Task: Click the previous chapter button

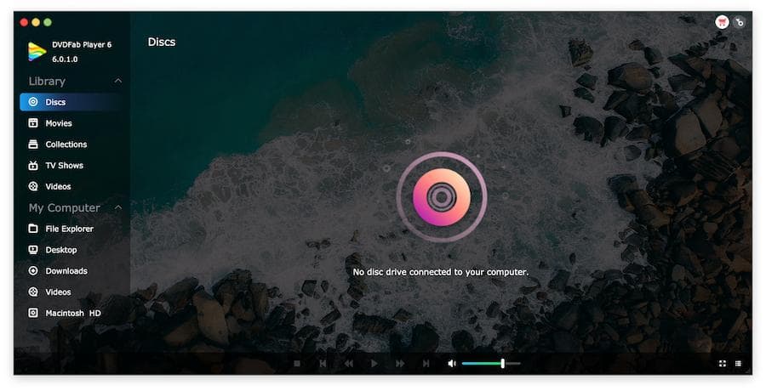Action: pos(323,363)
